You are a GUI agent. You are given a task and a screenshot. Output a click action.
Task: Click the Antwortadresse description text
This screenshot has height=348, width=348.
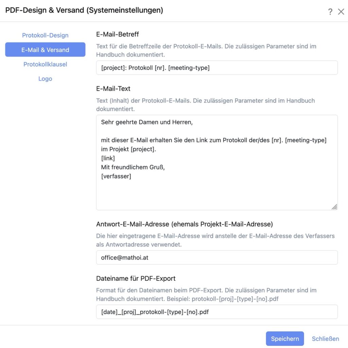[x=215, y=240]
